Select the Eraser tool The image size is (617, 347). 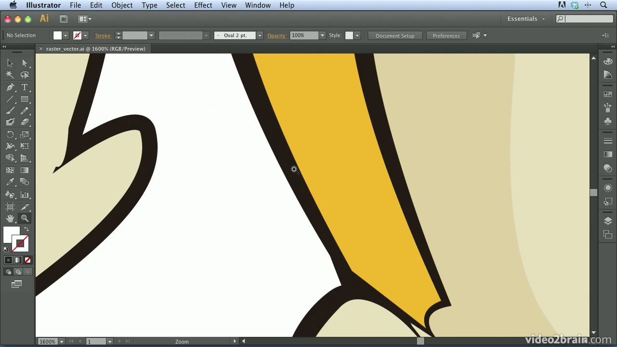tap(24, 121)
